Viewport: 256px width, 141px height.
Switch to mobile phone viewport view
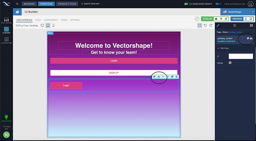pos(53,26)
